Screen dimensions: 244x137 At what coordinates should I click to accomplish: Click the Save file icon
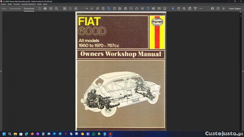(x=40, y=8)
